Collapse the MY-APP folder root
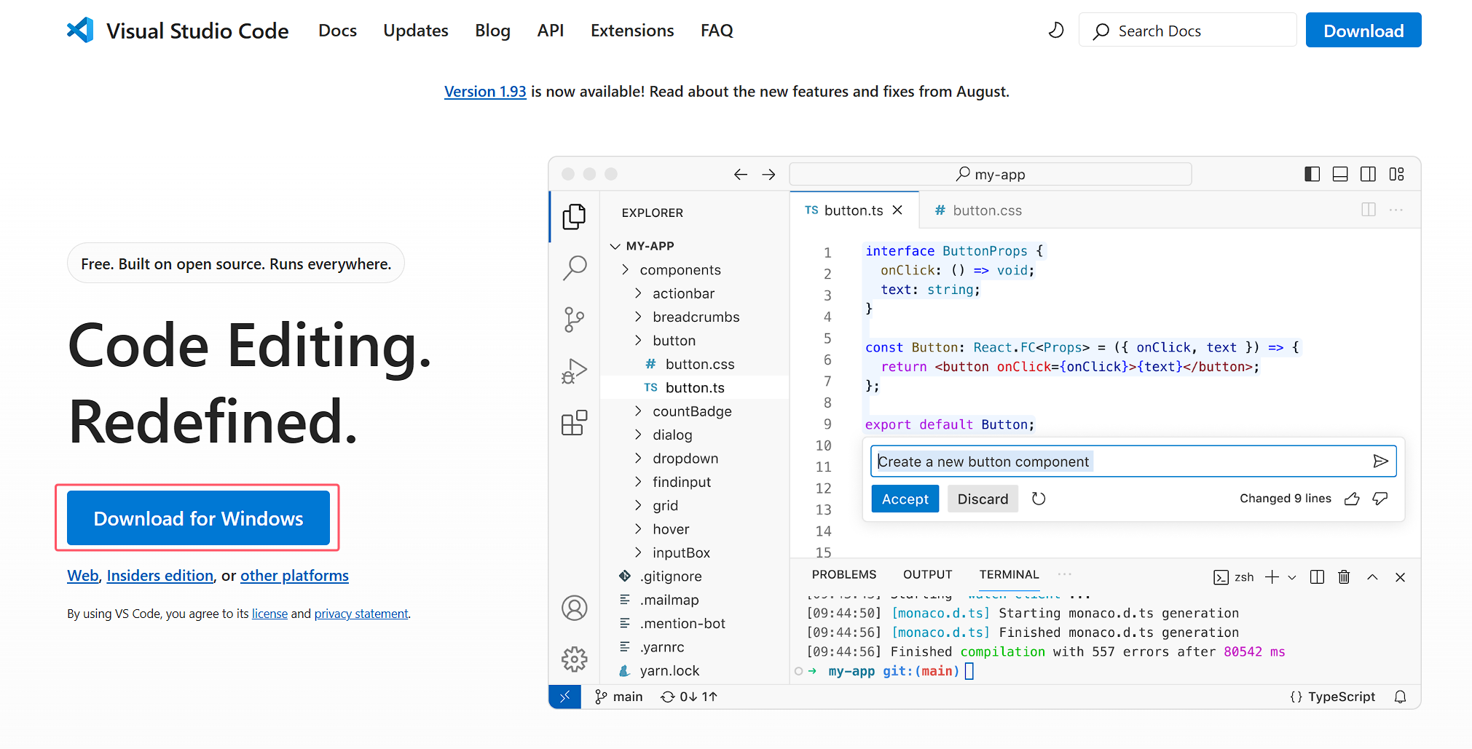Image resolution: width=1472 pixels, height=749 pixels. [615, 246]
